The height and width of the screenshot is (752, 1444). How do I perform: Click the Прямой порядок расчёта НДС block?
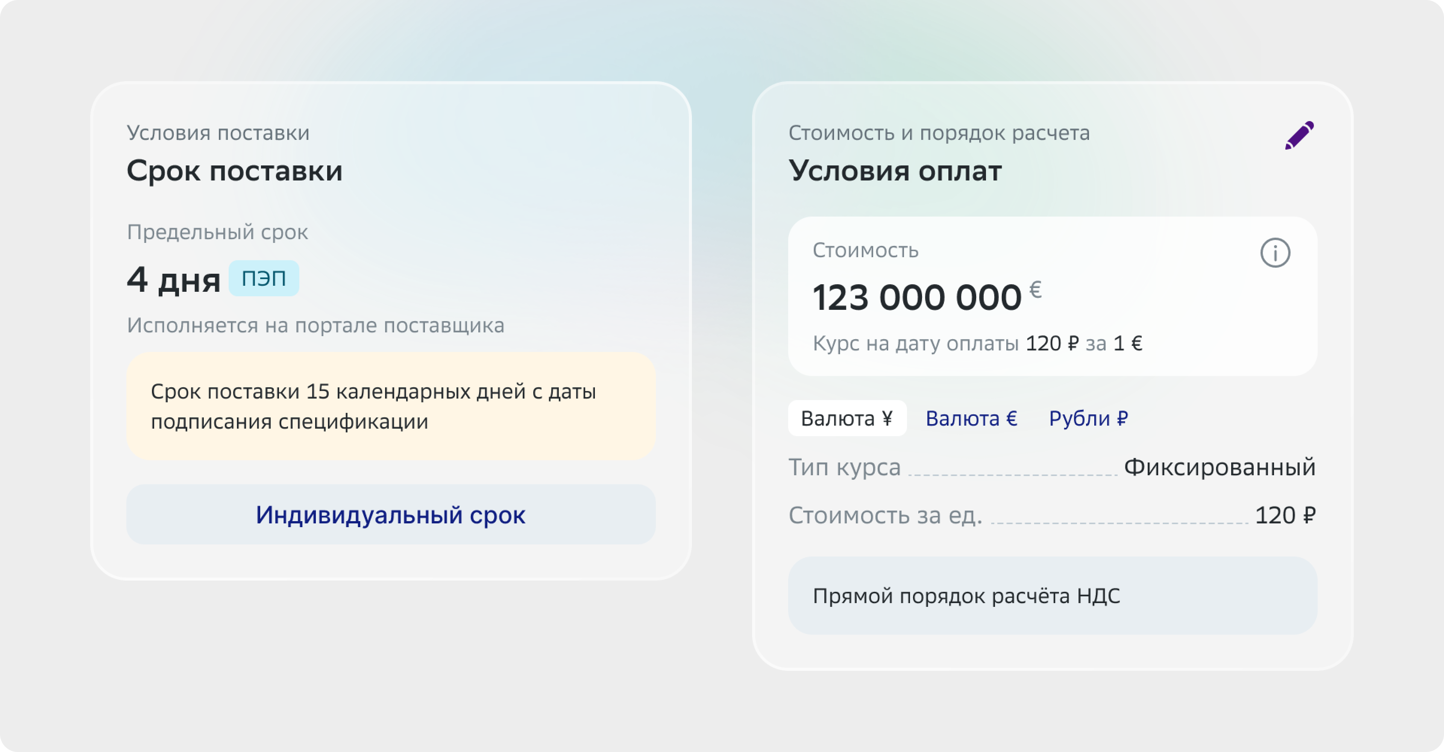(1053, 596)
